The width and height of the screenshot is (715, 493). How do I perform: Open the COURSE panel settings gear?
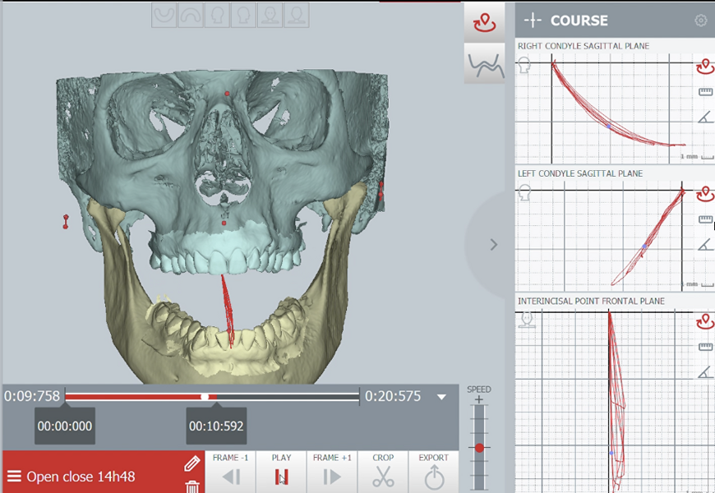703,20
